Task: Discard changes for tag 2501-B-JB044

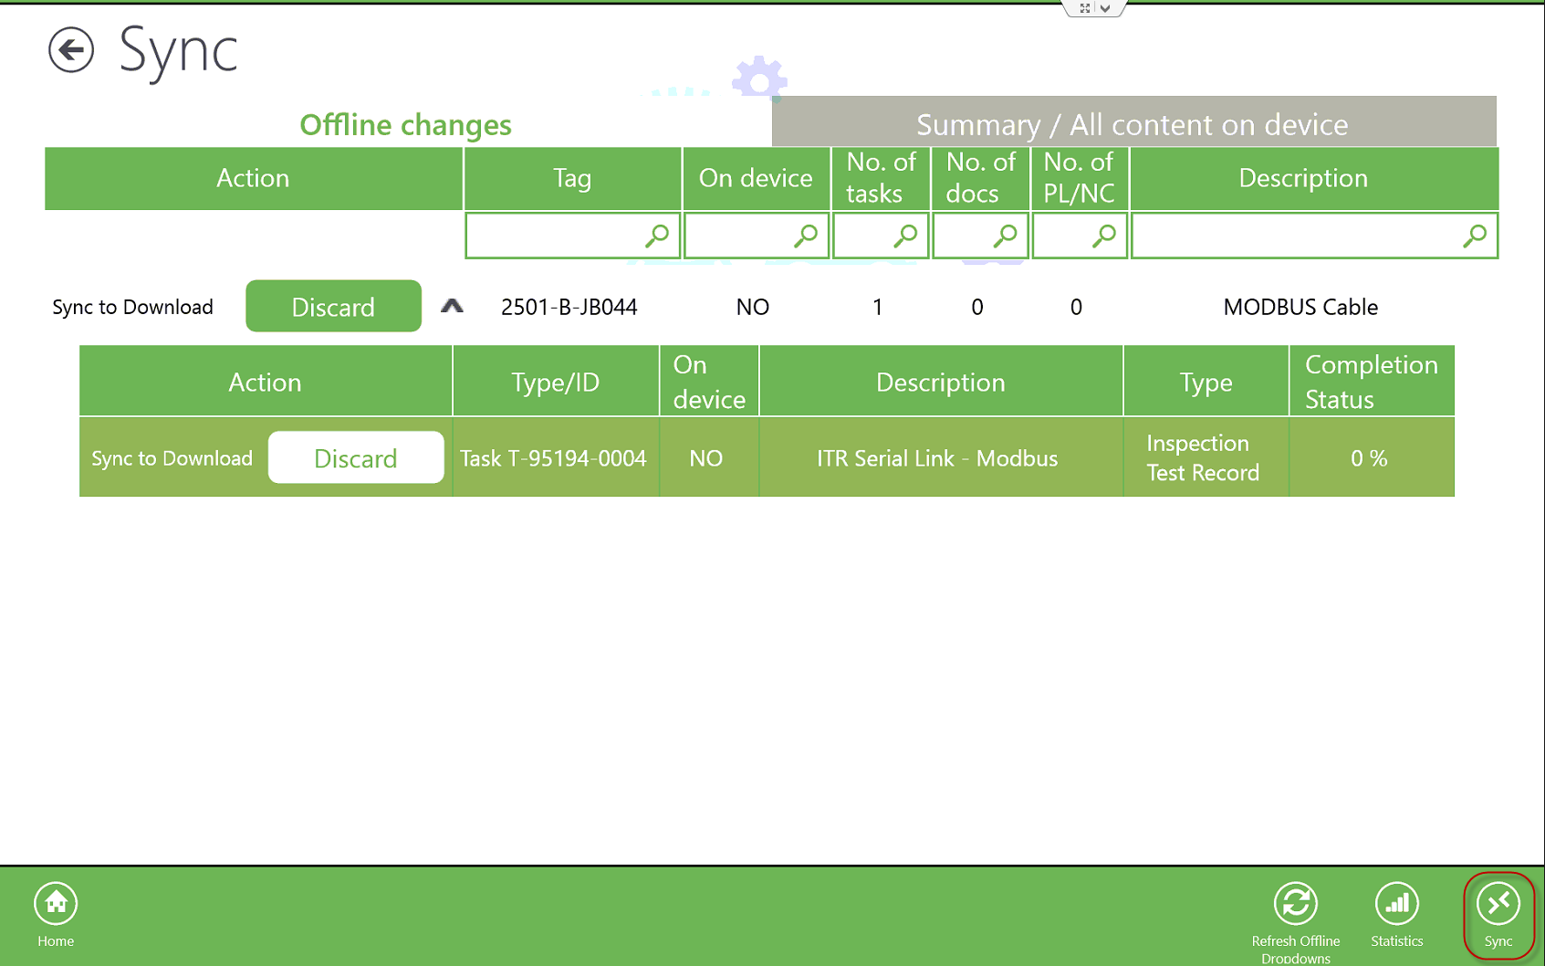Action: point(333,306)
